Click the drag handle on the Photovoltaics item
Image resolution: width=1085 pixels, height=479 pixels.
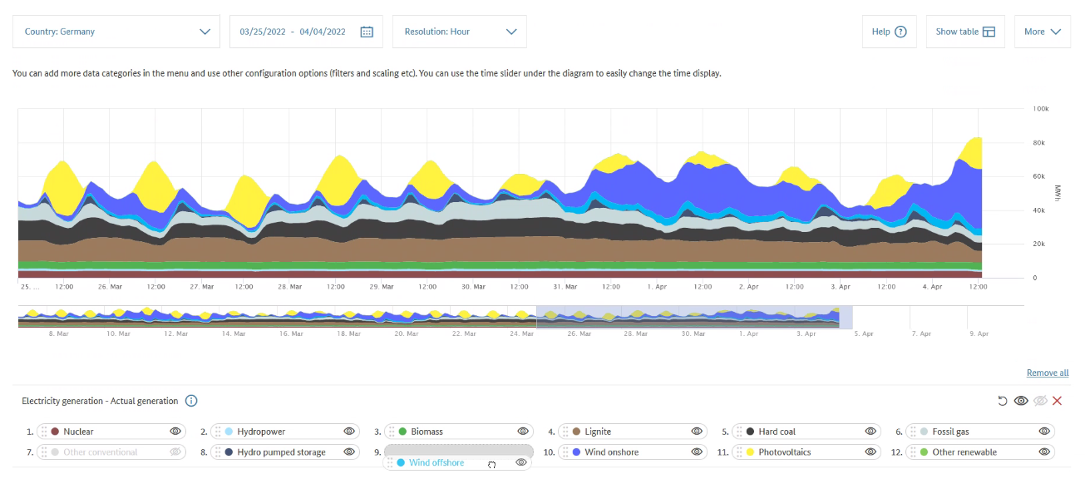point(739,452)
